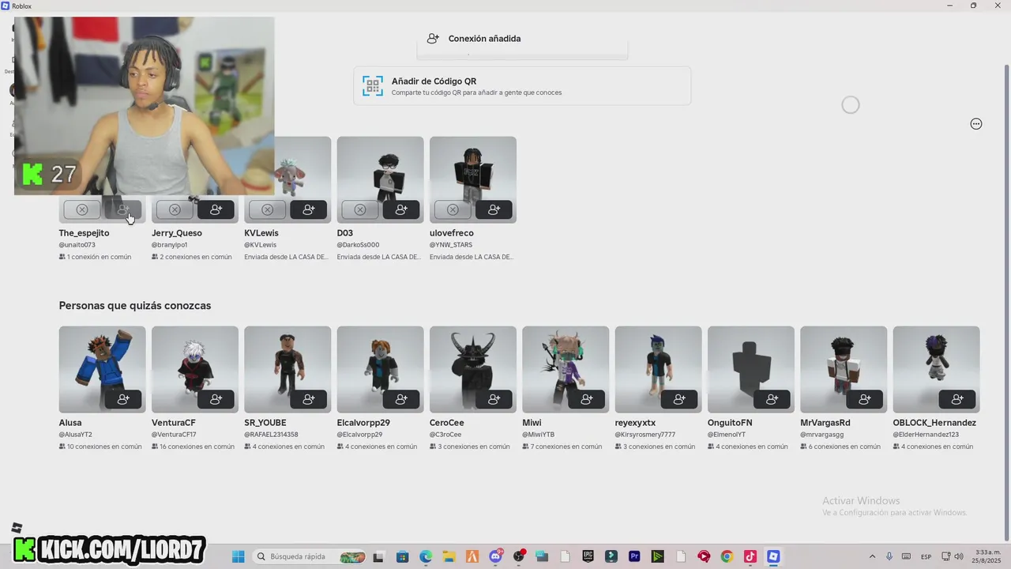Add Alusa as a connection

click(123, 399)
